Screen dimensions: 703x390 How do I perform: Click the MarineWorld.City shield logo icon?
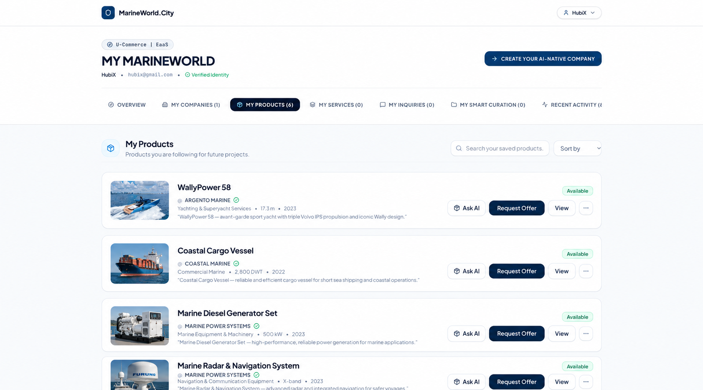coord(108,13)
